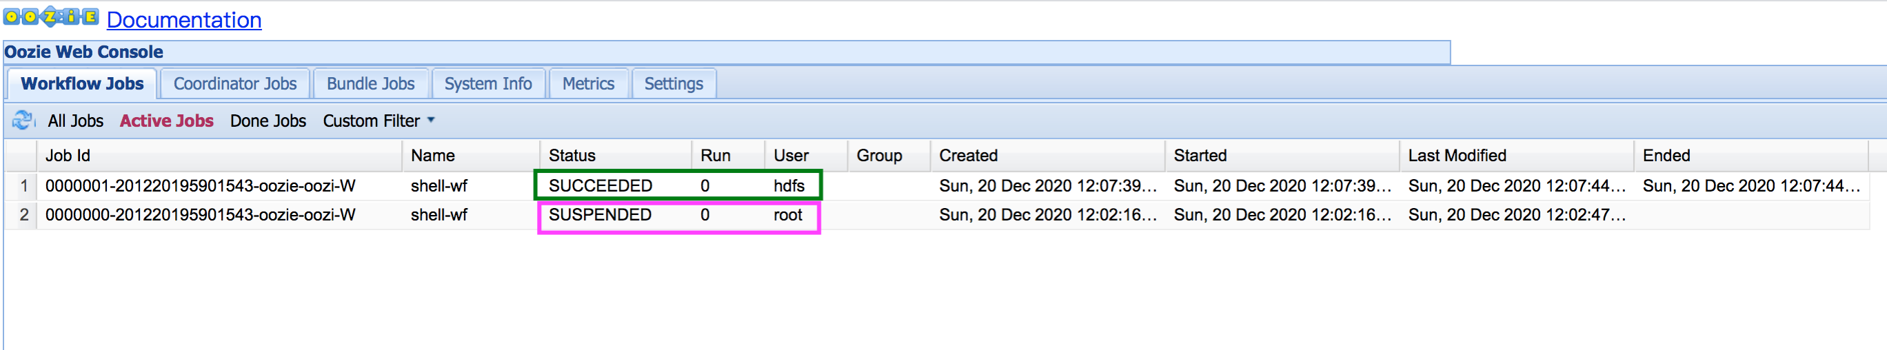The height and width of the screenshot is (350, 1887).
Task: Click the Last Modified column header
Action: click(1456, 155)
